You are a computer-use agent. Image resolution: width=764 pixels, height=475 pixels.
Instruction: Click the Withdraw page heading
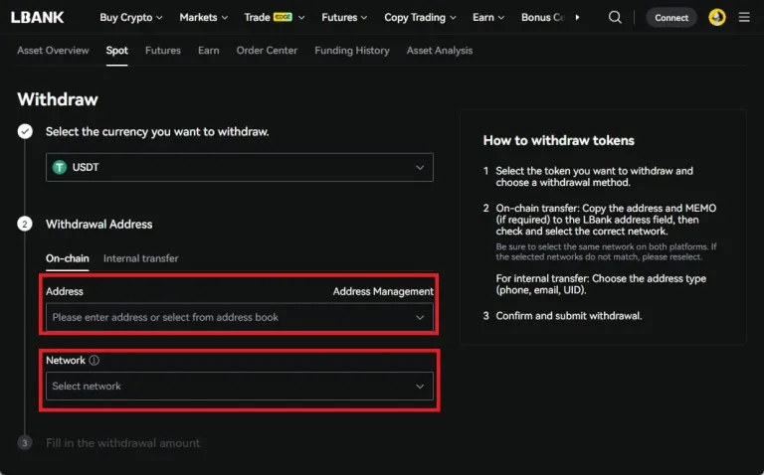click(x=58, y=99)
